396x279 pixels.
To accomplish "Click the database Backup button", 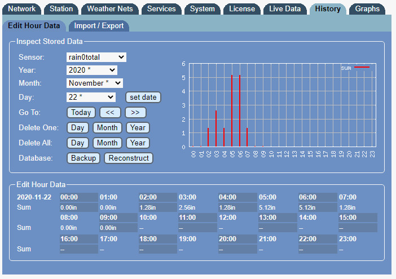I will (83, 158).
